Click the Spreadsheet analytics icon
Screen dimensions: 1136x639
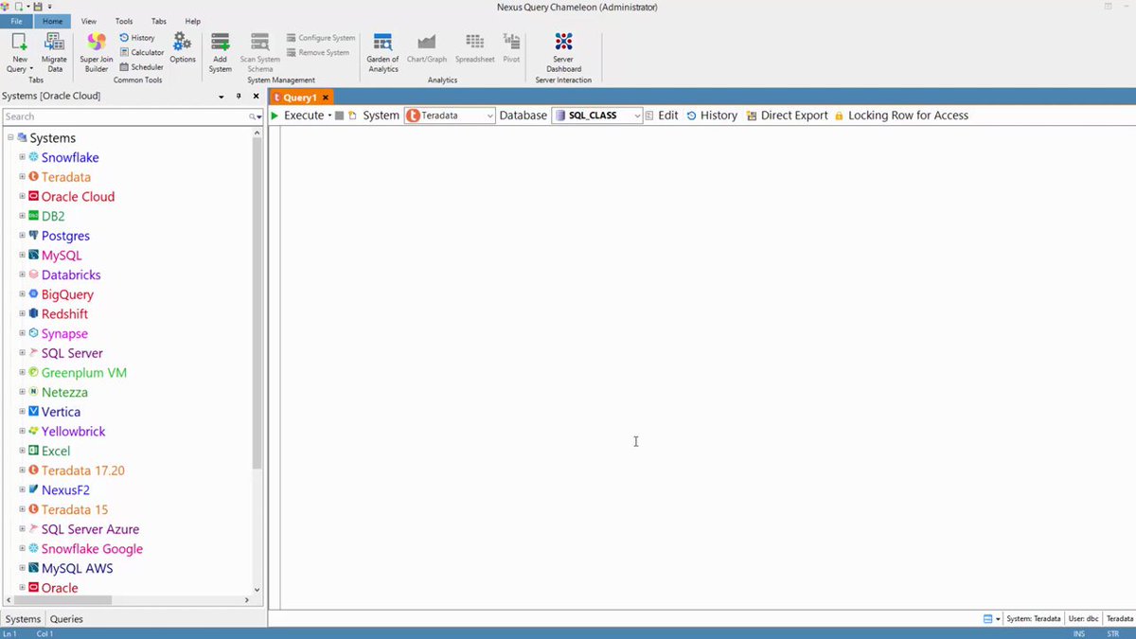coord(474,42)
